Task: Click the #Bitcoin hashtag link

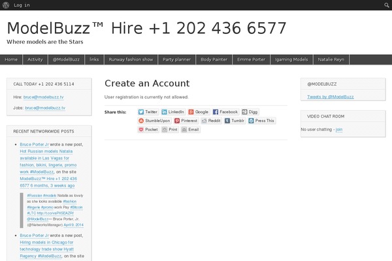Action: (x=76, y=207)
